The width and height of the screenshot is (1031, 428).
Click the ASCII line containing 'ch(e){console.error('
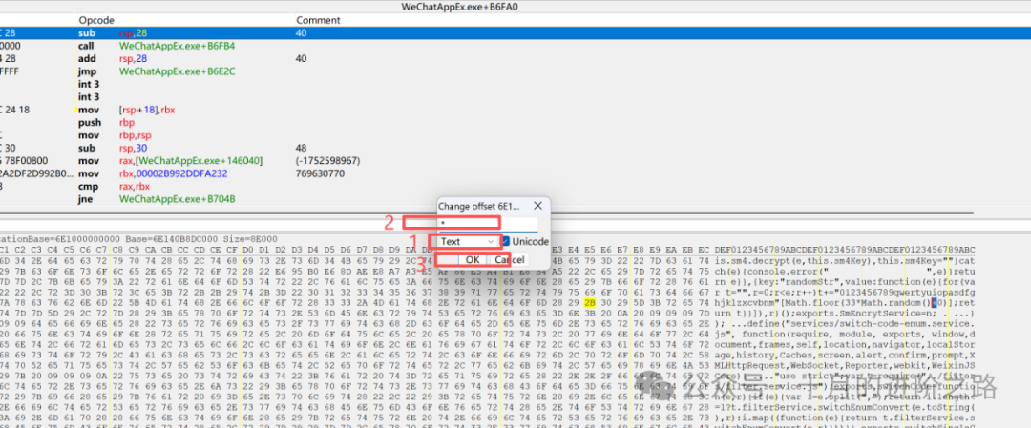pos(844,271)
